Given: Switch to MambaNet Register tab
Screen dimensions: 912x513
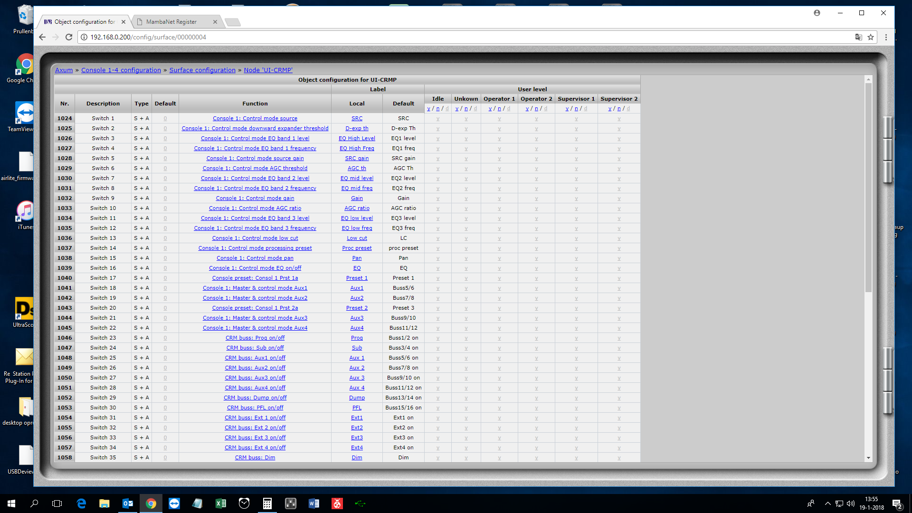Looking at the screenshot, I should pos(171,22).
